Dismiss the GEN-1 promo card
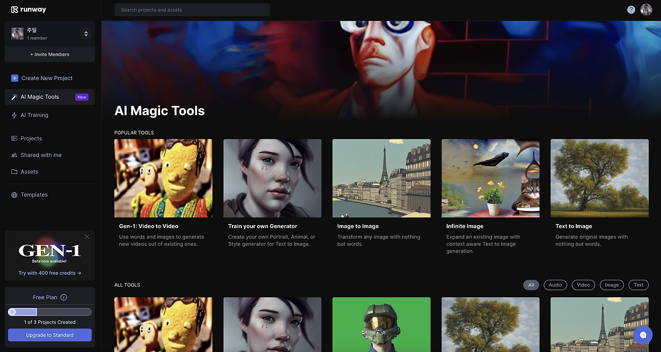This screenshot has height=352, width=661. click(87, 236)
